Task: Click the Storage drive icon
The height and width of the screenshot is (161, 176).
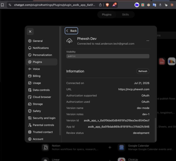Action: tap(30, 104)
